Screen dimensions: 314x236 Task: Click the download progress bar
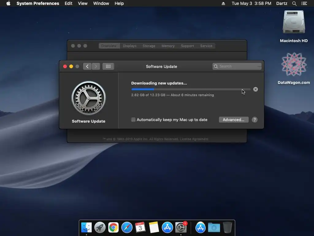(191, 89)
